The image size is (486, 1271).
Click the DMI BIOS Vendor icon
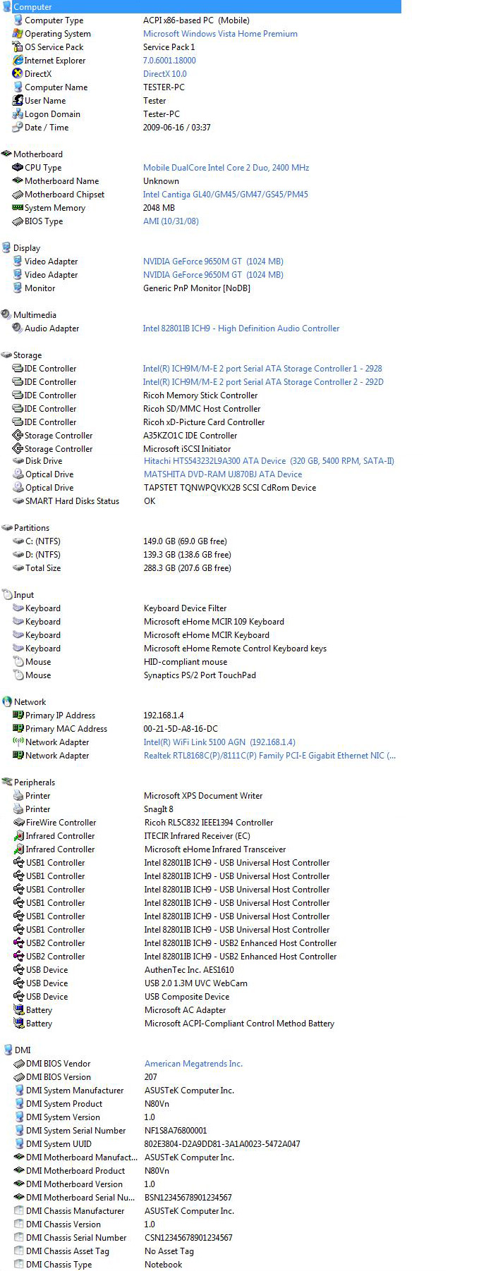click(19, 1064)
